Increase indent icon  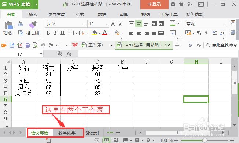coord(161,23)
